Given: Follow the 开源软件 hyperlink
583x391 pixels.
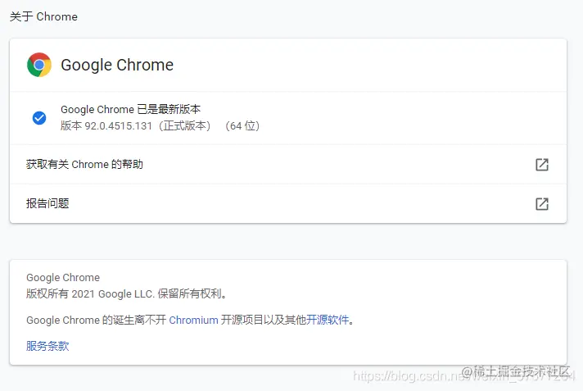Looking at the screenshot, I should tap(328, 320).
